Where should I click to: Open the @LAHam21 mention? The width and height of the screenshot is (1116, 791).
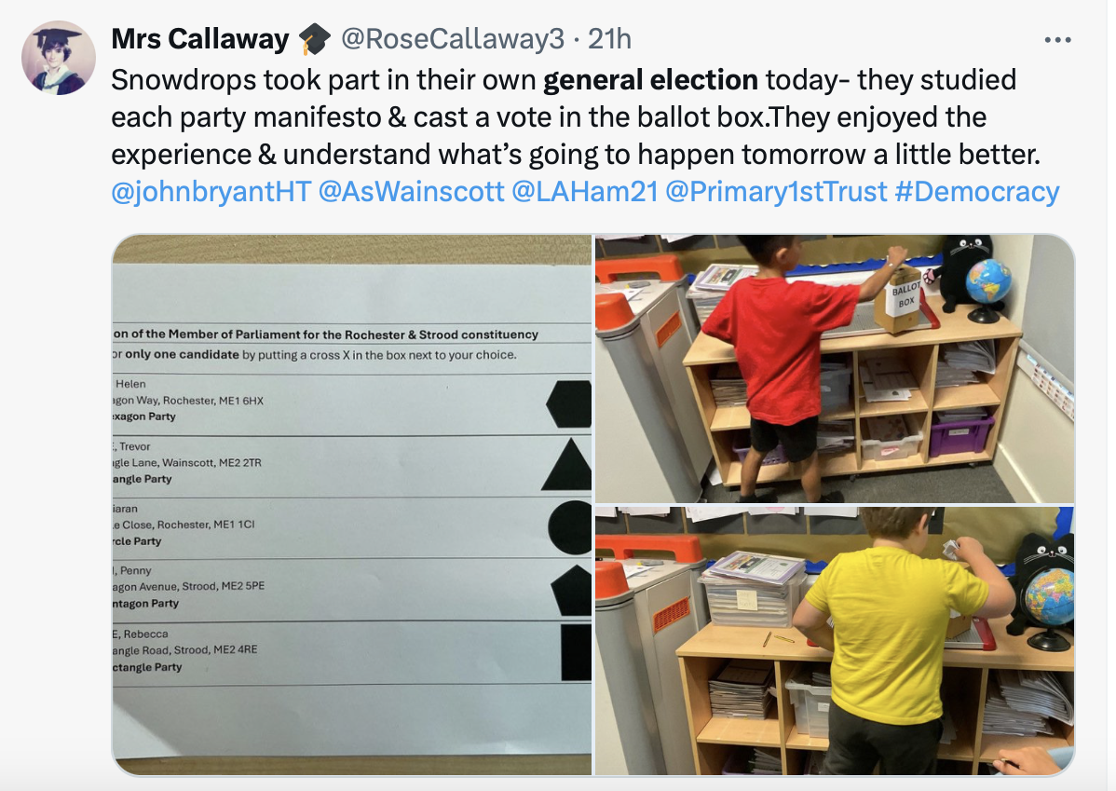coord(585,192)
